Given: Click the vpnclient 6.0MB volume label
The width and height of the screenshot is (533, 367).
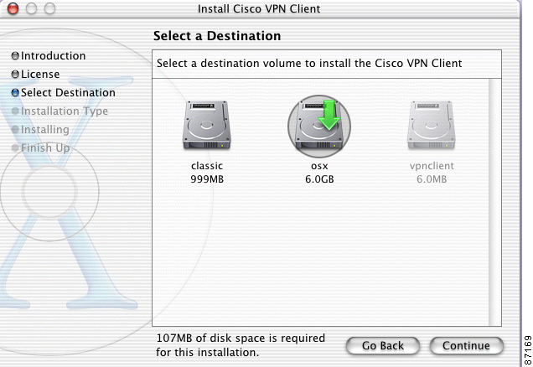Looking at the screenshot, I should (431, 172).
